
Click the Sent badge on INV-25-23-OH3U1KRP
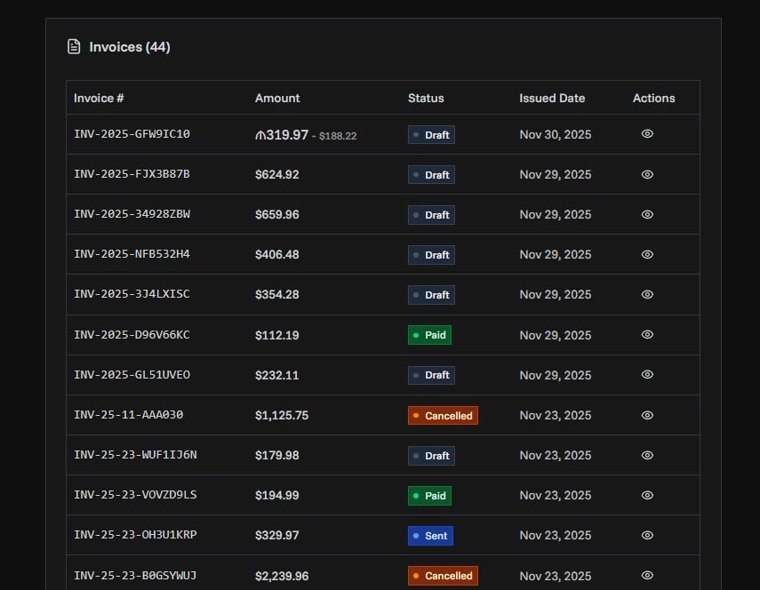coord(428,535)
